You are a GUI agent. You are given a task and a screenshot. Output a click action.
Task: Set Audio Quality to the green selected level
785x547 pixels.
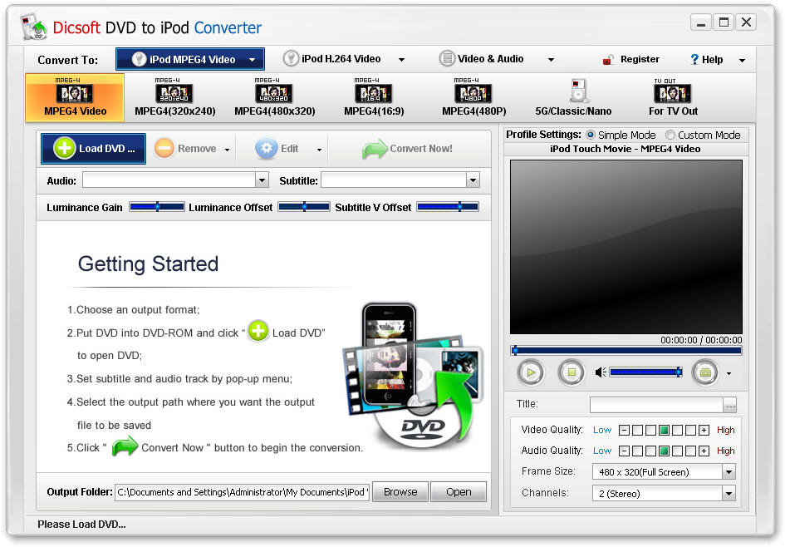pos(664,451)
